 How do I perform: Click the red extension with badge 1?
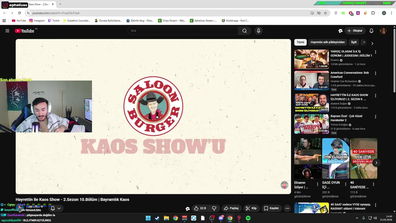click(x=351, y=13)
